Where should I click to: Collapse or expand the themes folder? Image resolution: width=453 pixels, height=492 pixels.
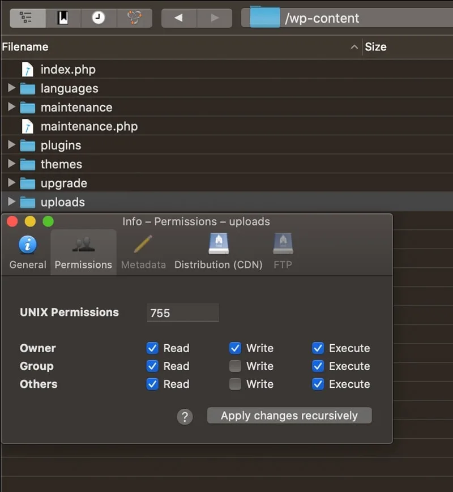(x=11, y=164)
